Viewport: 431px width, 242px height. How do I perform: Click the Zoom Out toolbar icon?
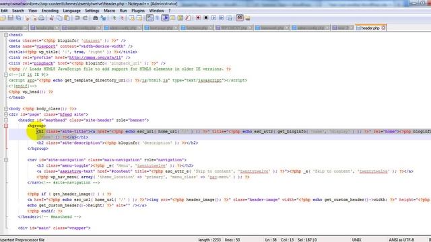tap(122, 18)
